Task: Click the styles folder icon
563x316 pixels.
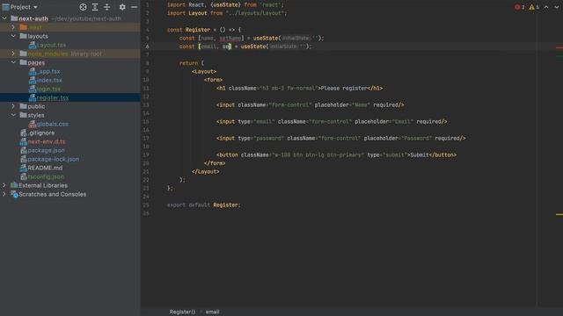Action: 24,115
